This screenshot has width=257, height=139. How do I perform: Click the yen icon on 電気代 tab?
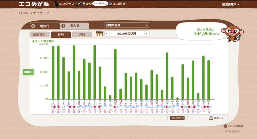[33, 26]
